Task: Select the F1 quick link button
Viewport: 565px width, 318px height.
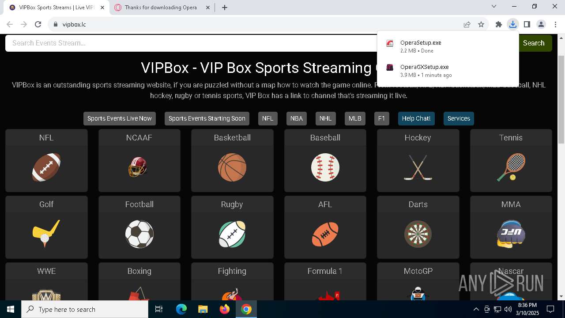Action: 382,118
